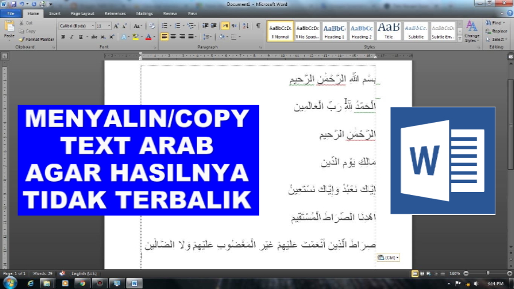
Task: Open the Change Case Aa dropdown
Action: click(x=137, y=26)
